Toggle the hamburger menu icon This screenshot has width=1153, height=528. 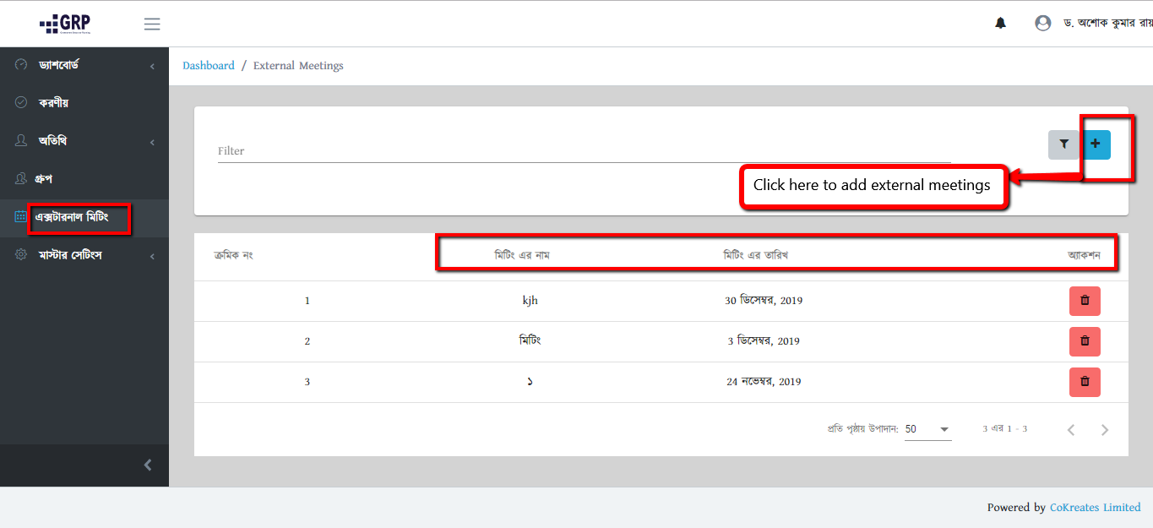click(x=152, y=24)
